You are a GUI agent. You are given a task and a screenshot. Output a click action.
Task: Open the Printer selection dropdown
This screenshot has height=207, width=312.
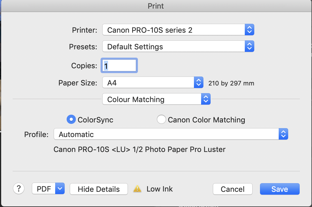coord(172,30)
